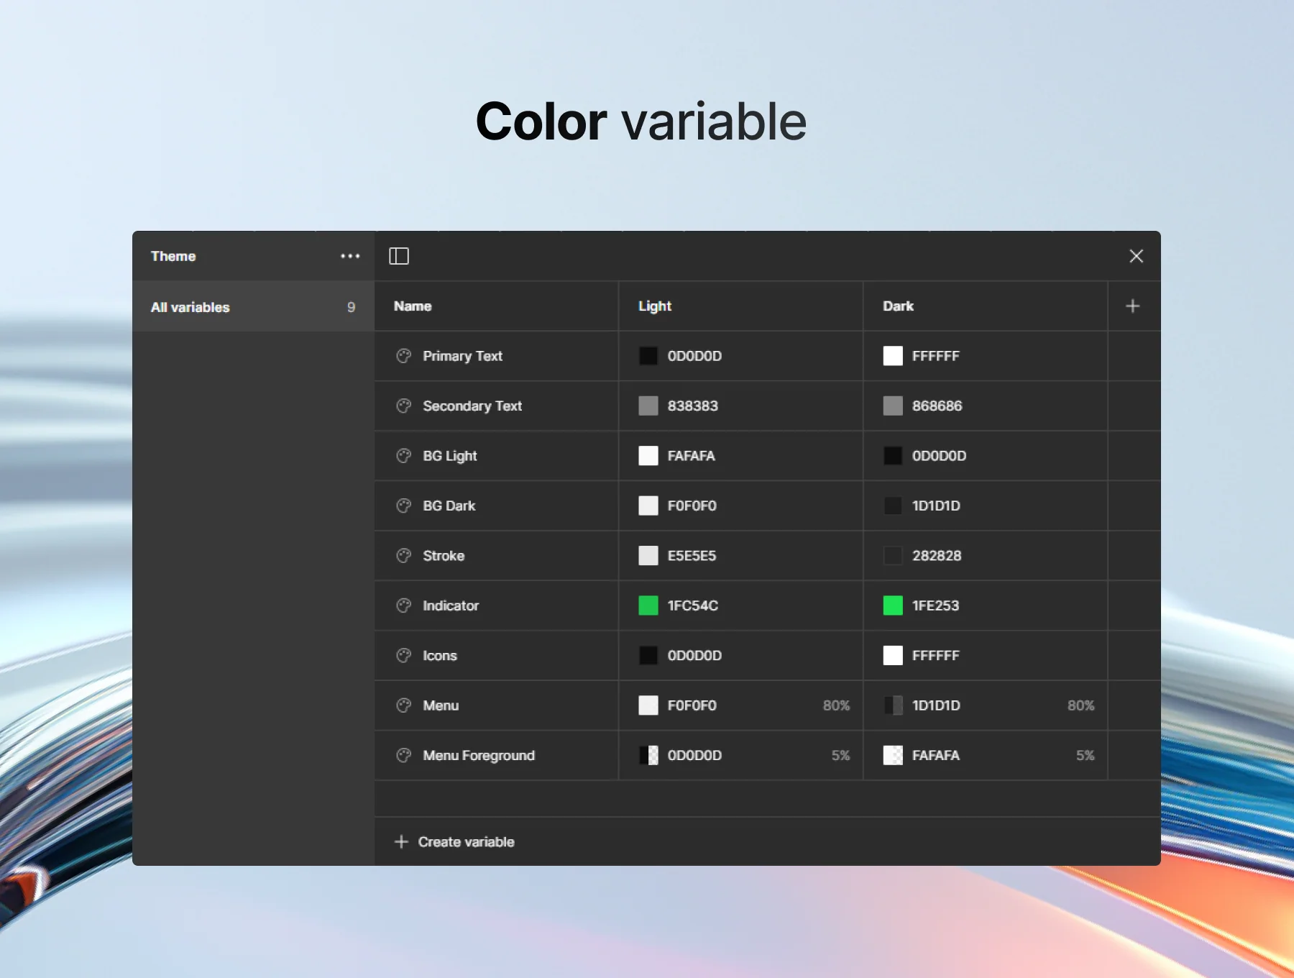Open Primary Text Light color swatch
This screenshot has width=1294, height=978.
click(648, 356)
